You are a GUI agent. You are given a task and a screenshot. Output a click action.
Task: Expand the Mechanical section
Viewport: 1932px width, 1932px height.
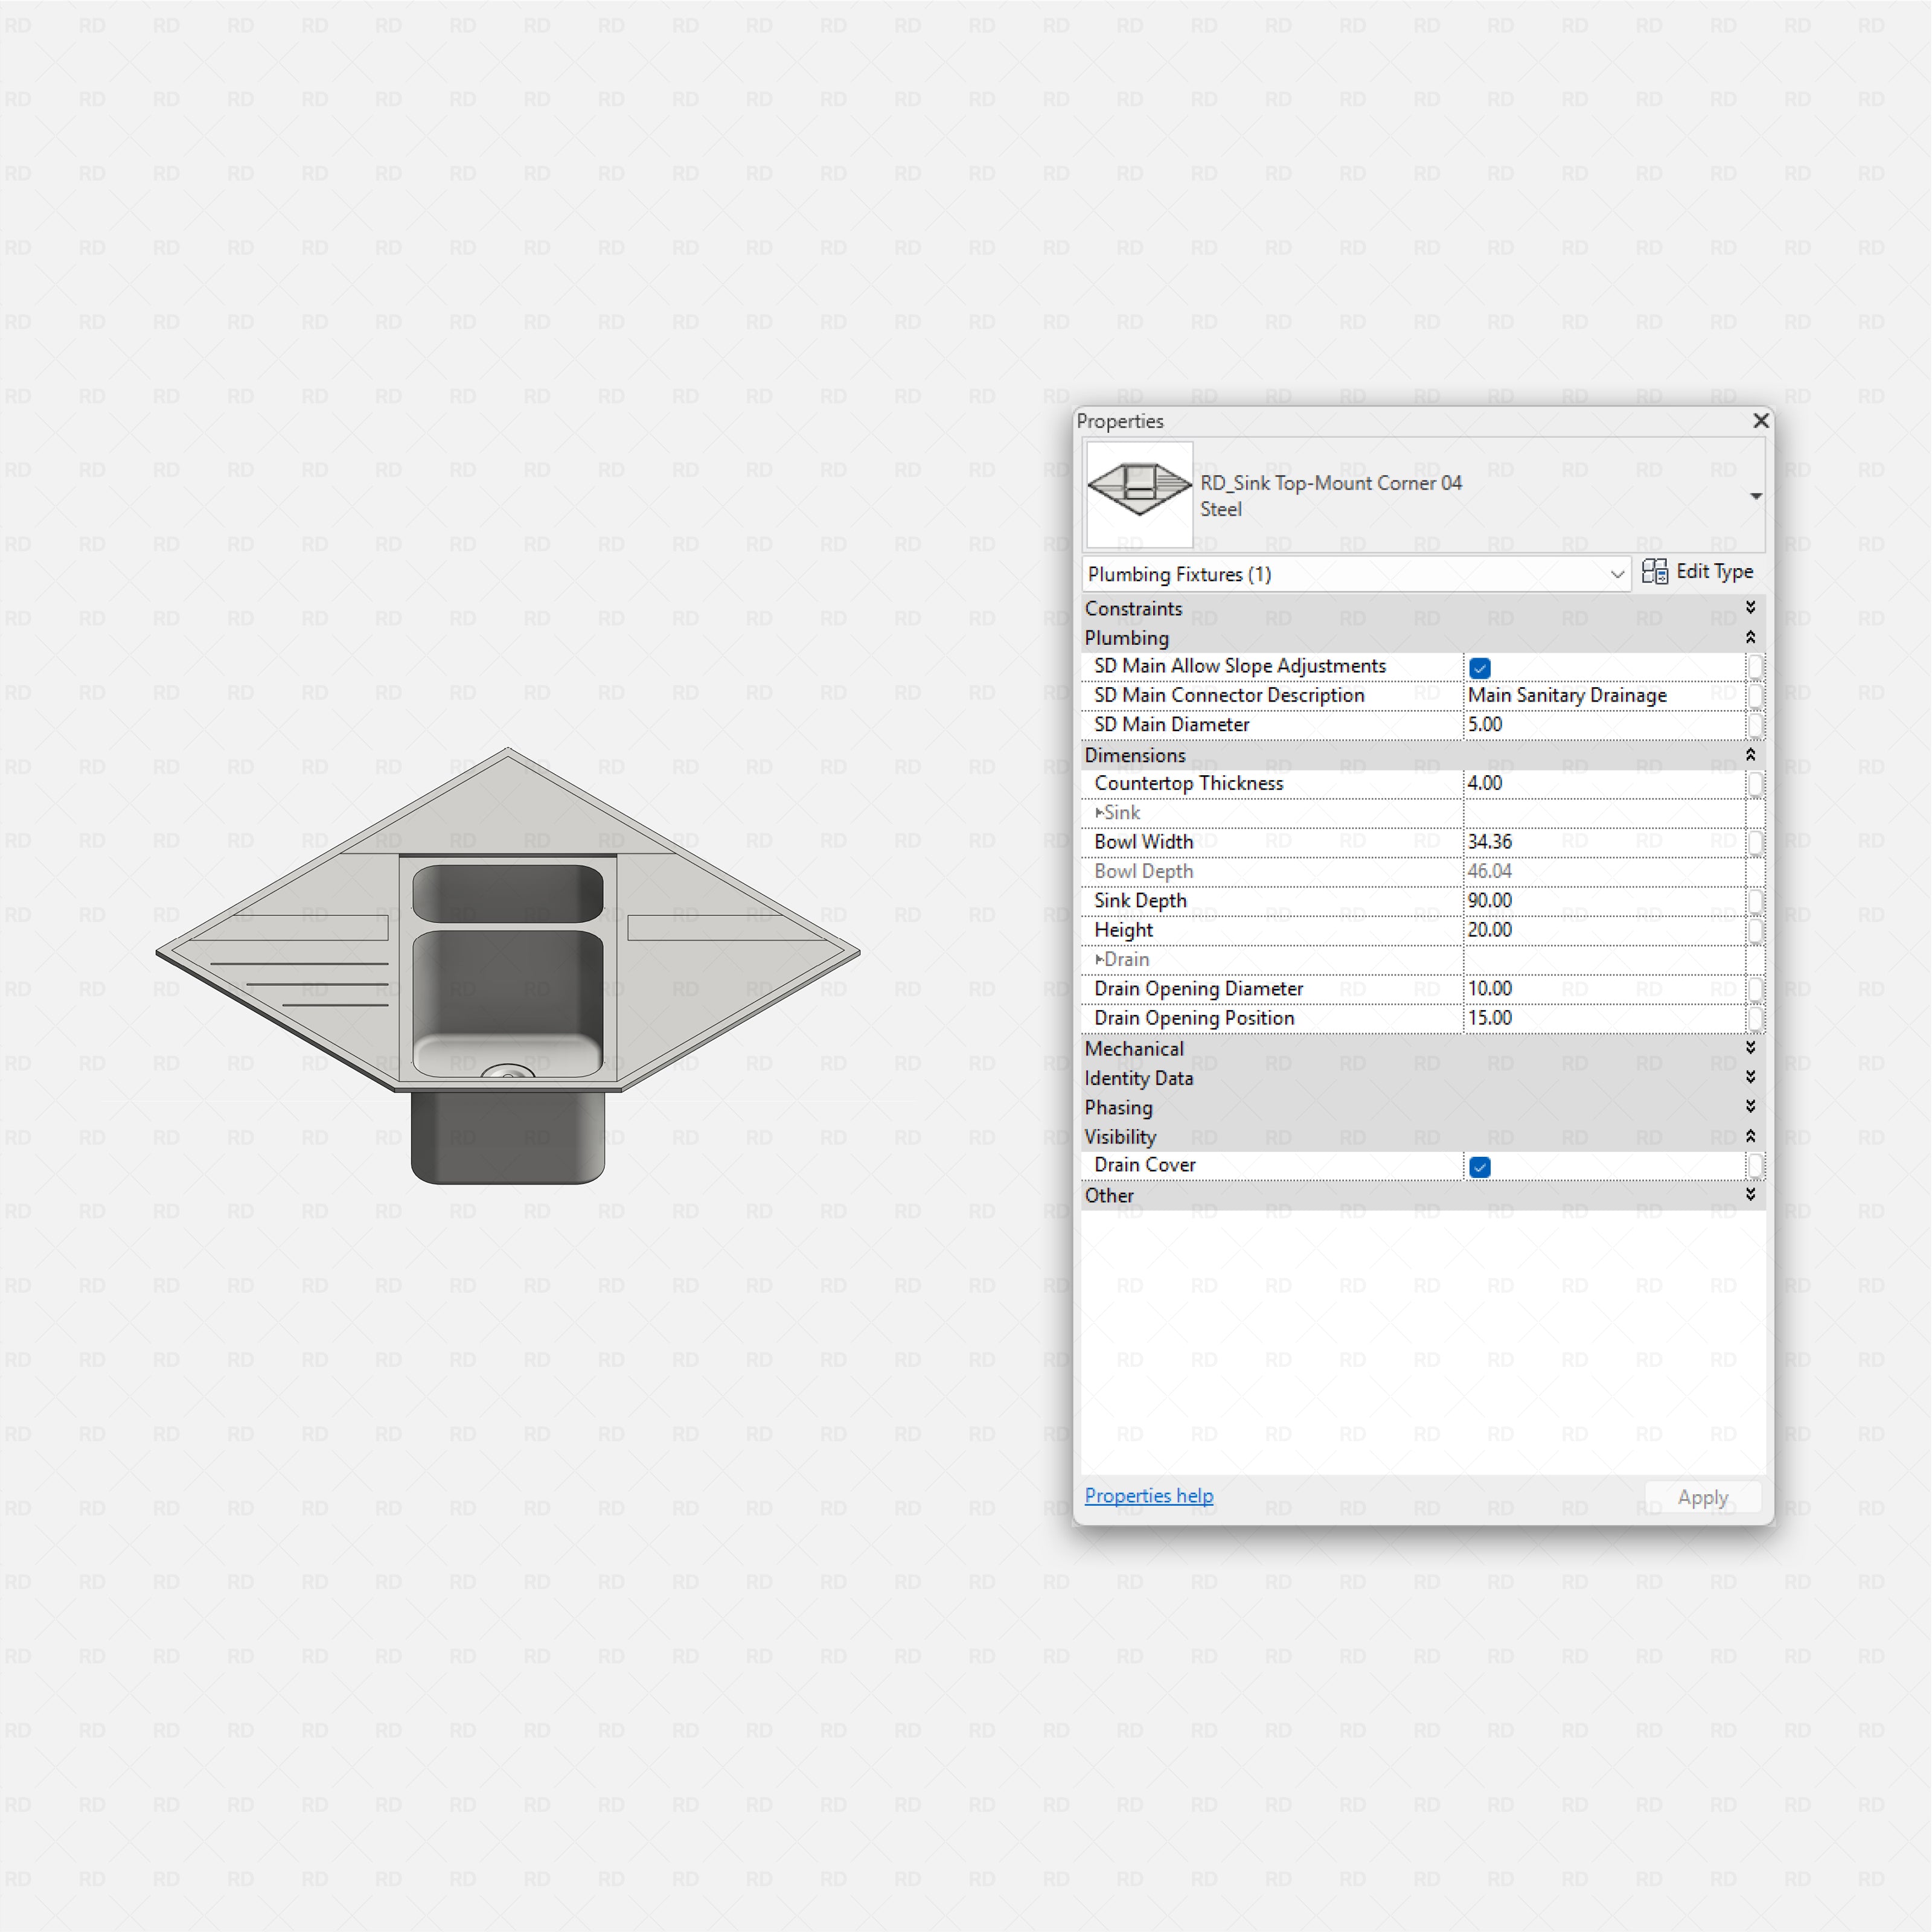[x=1750, y=1048]
